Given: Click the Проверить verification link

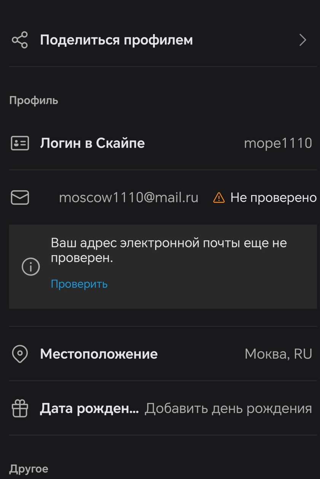Looking at the screenshot, I should [x=79, y=284].
